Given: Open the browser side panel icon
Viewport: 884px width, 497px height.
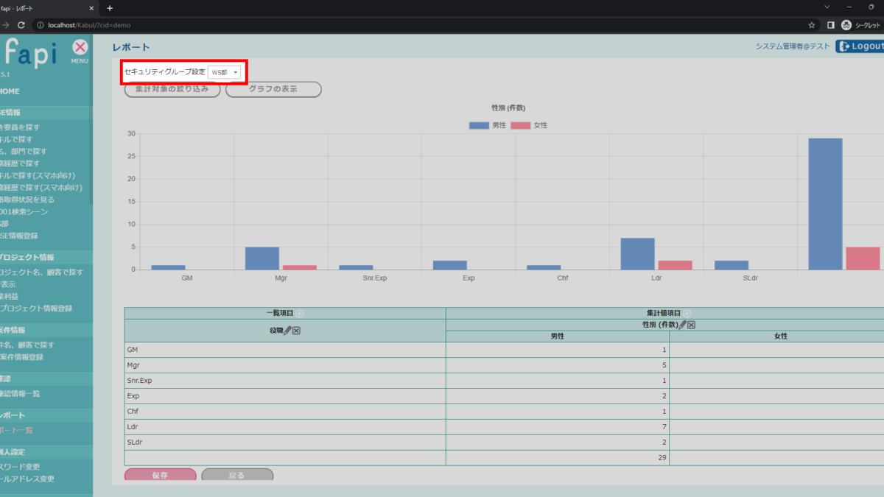Looking at the screenshot, I should pos(830,24).
